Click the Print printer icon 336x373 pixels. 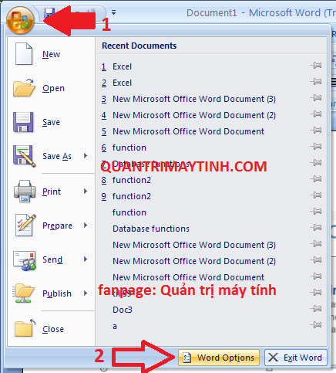tap(25, 191)
